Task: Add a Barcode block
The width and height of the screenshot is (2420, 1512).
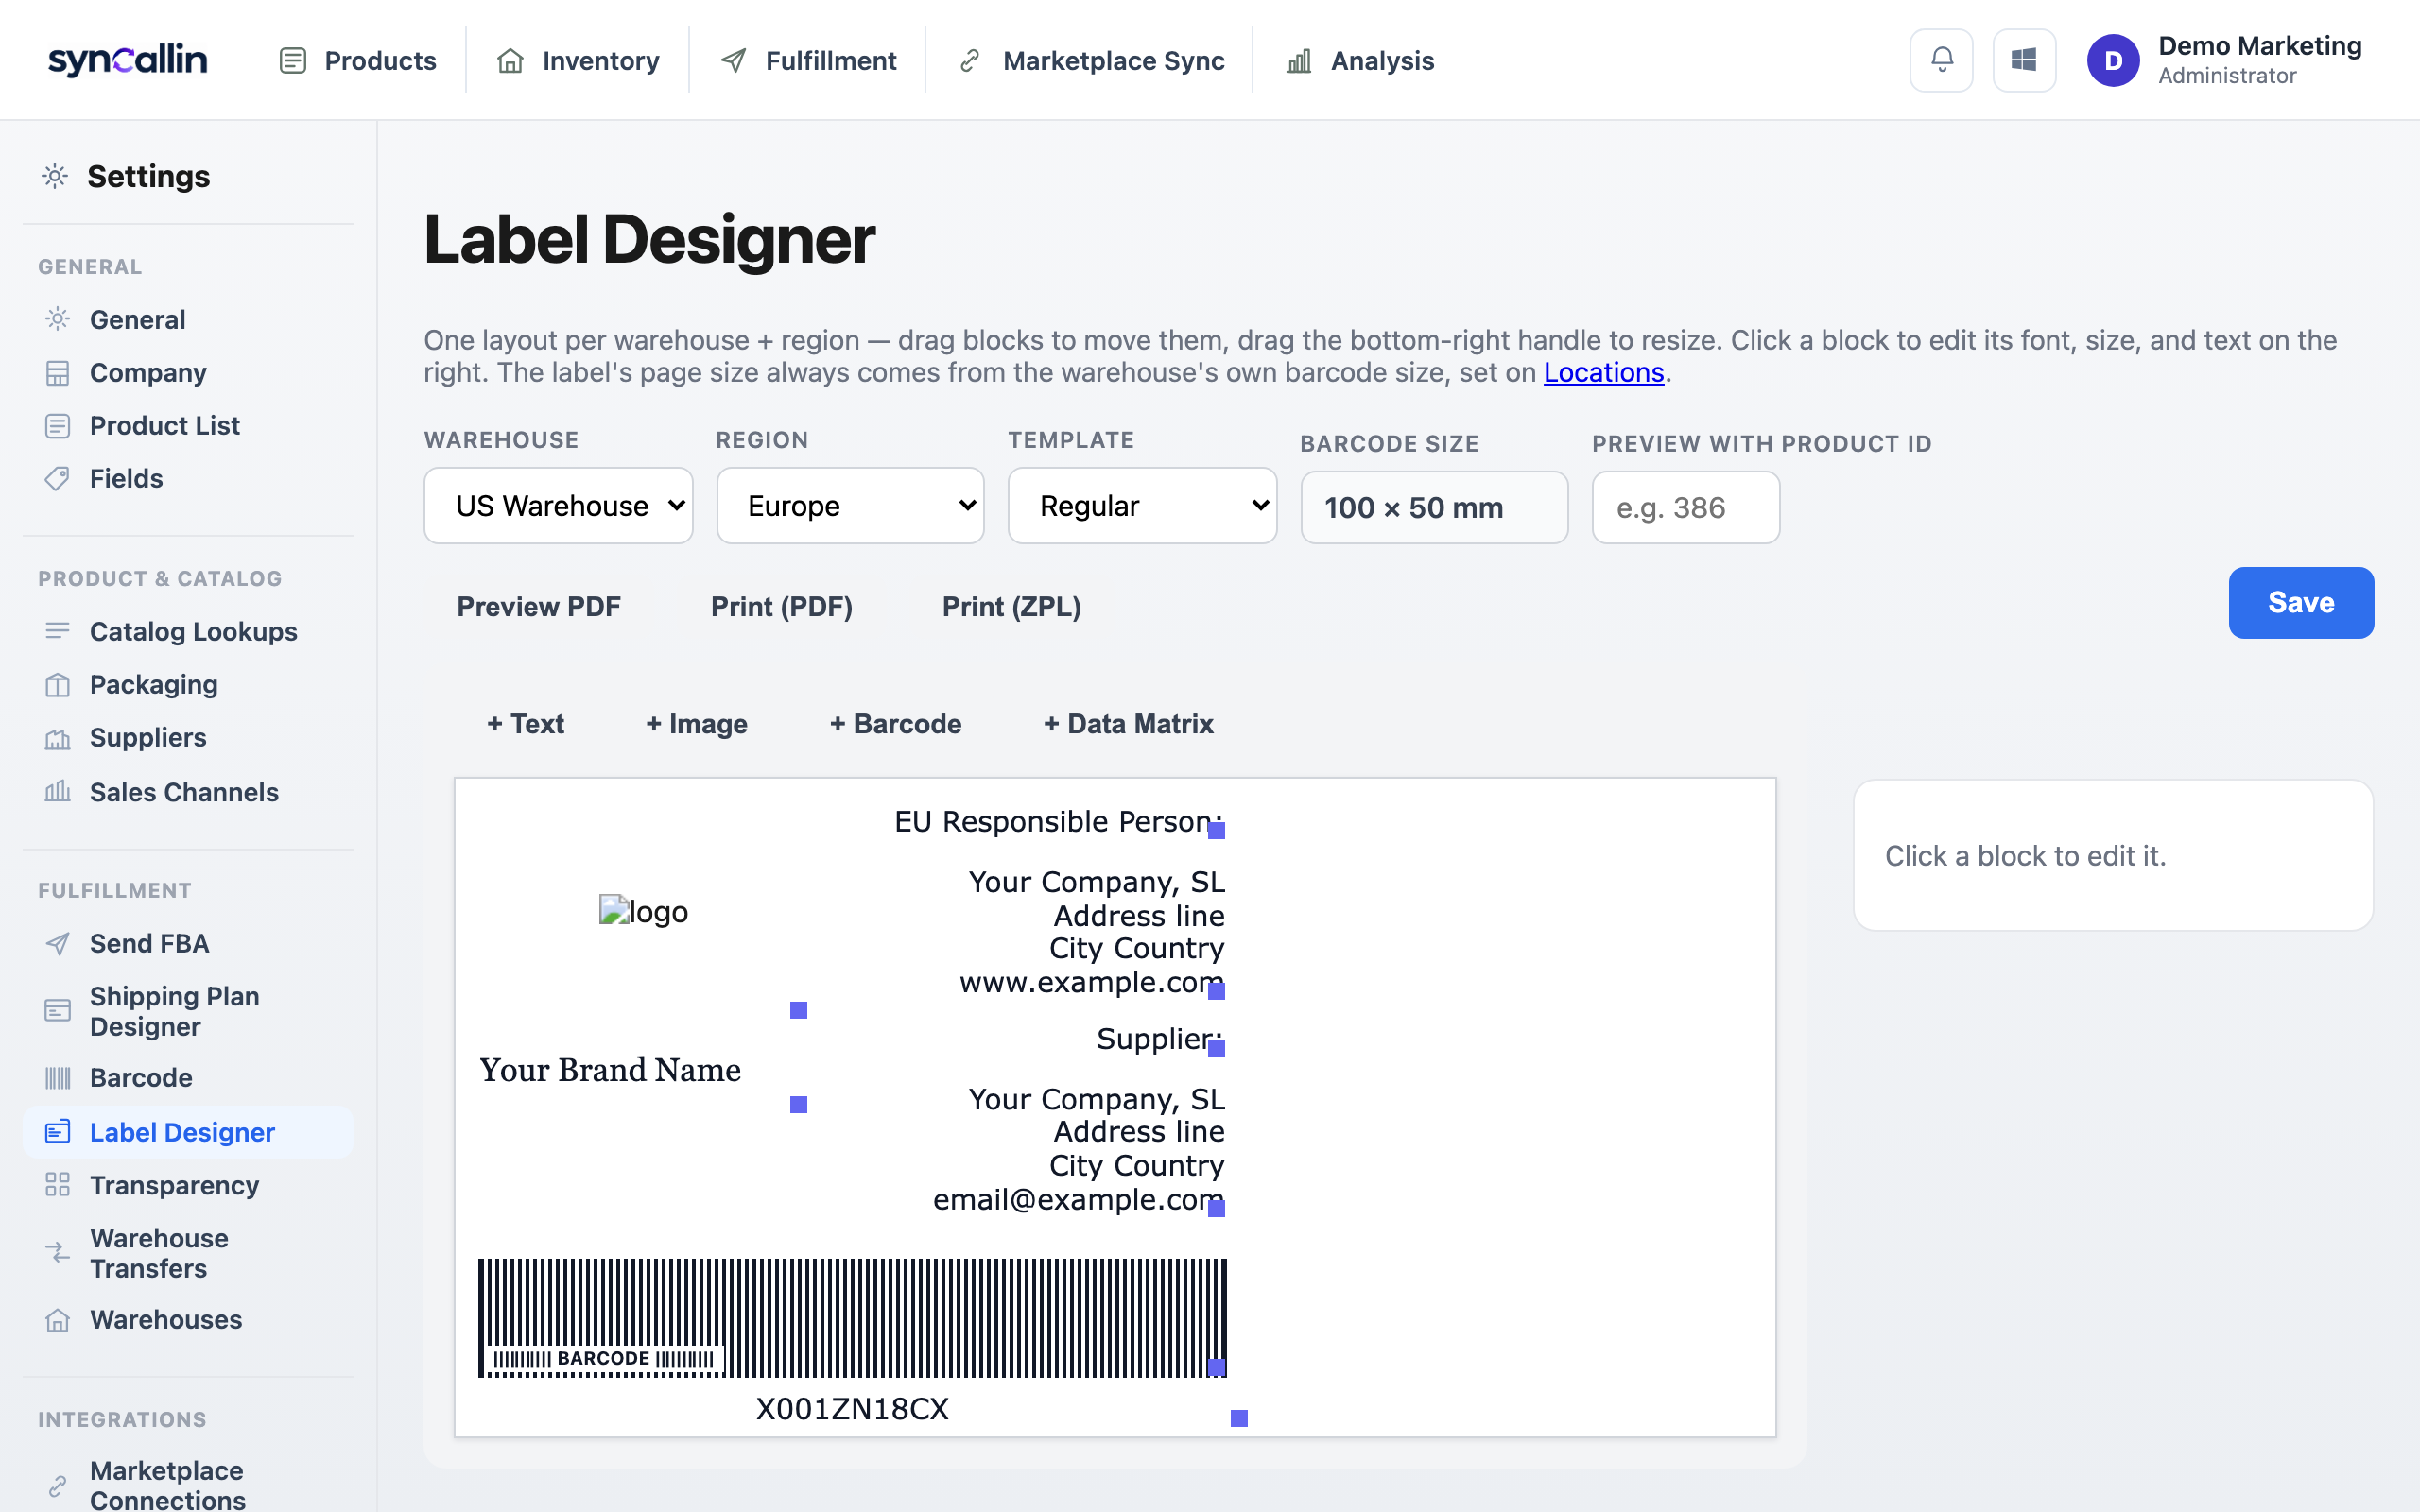Action: pyautogui.click(x=895, y=724)
